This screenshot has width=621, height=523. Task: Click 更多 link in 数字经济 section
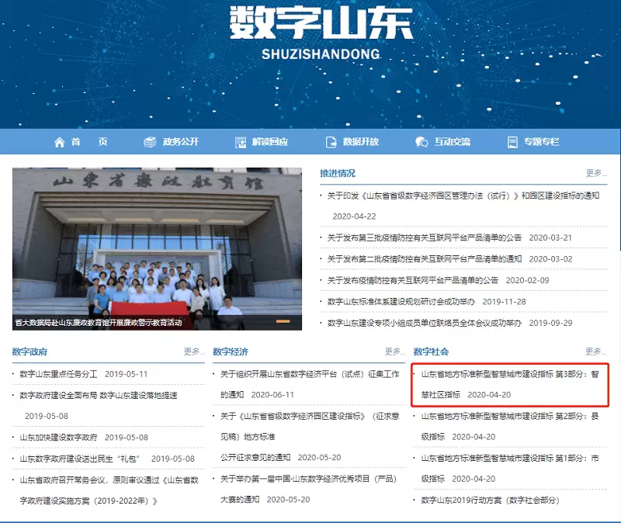pos(395,352)
